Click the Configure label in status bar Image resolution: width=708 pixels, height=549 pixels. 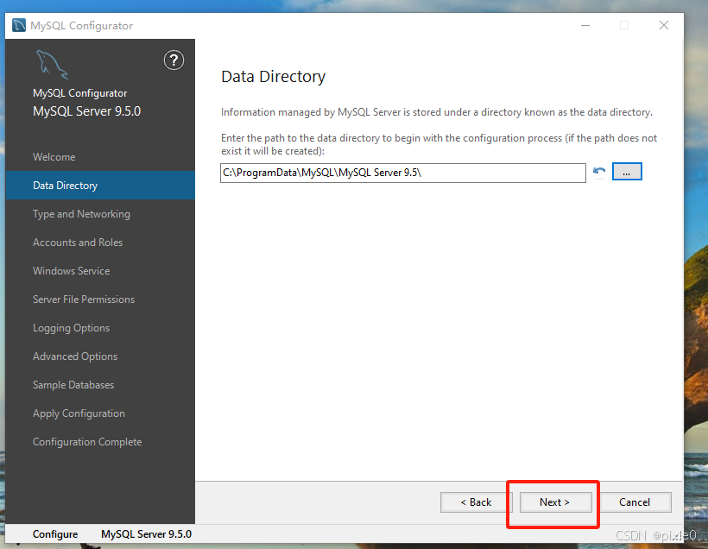(55, 534)
